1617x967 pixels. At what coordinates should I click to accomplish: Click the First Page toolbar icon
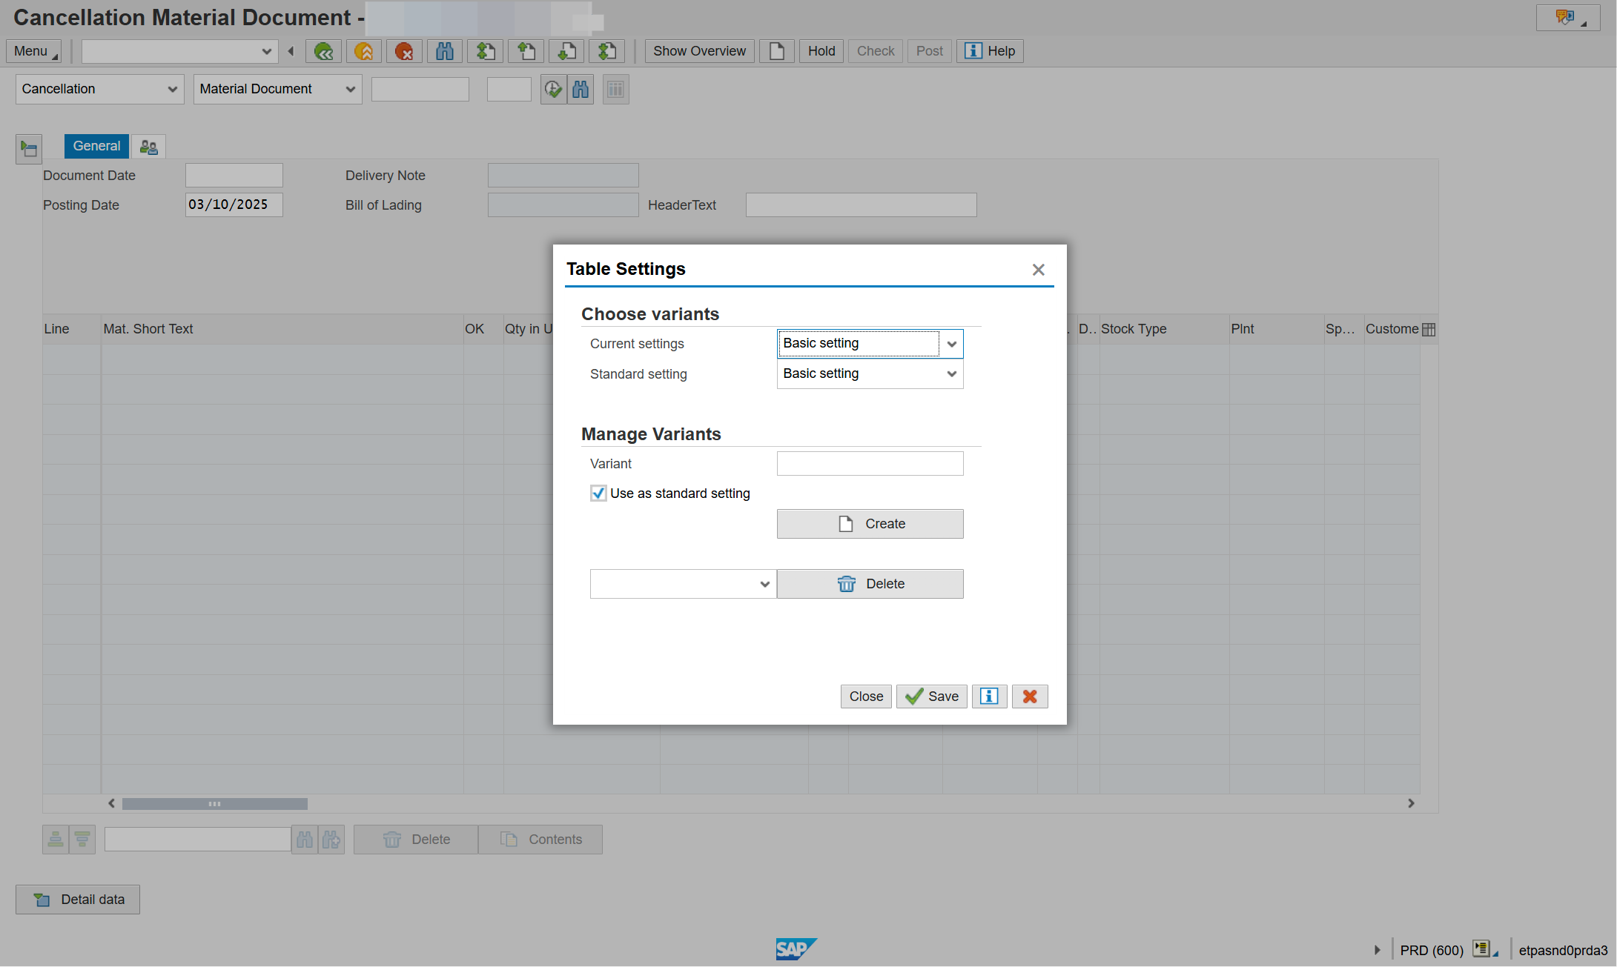[486, 51]
